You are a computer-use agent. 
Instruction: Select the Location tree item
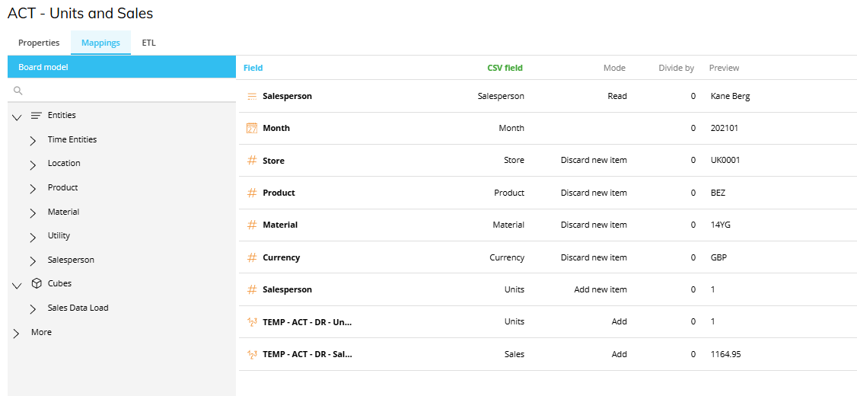click(64, 163)
